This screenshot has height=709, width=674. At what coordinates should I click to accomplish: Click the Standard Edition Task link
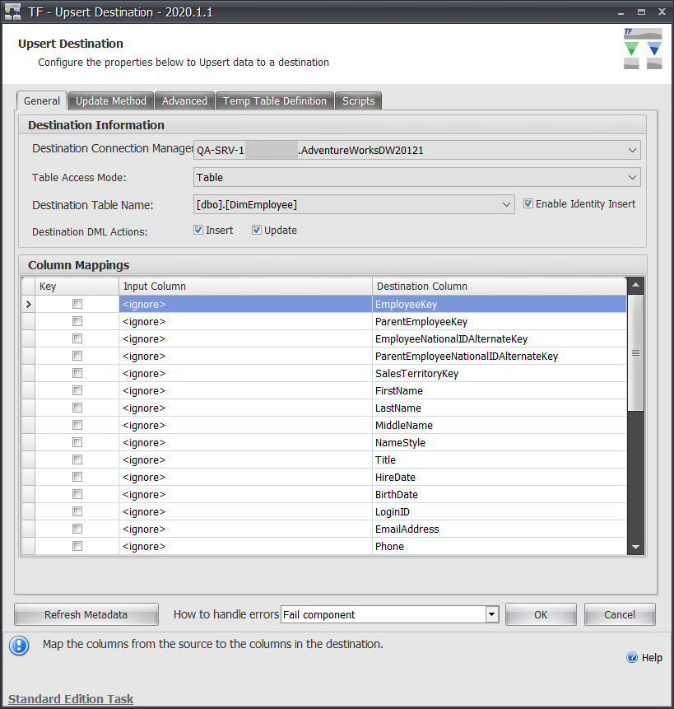(70, 698)
